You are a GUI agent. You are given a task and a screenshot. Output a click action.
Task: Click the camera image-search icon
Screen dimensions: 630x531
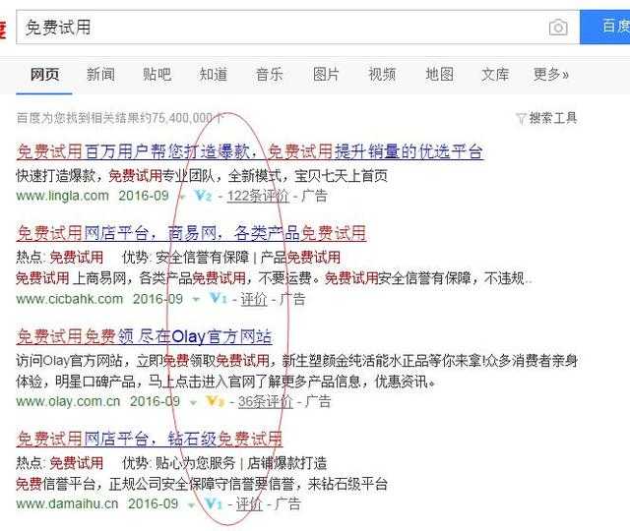pos(558,28)
